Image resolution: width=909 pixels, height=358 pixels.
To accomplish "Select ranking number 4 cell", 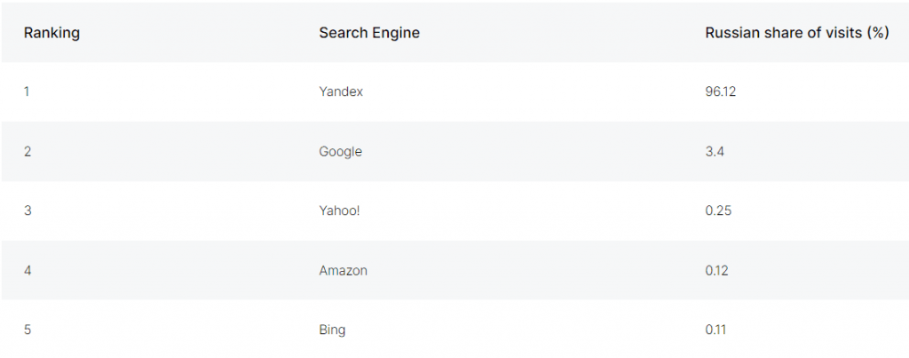I will point(28,270).
